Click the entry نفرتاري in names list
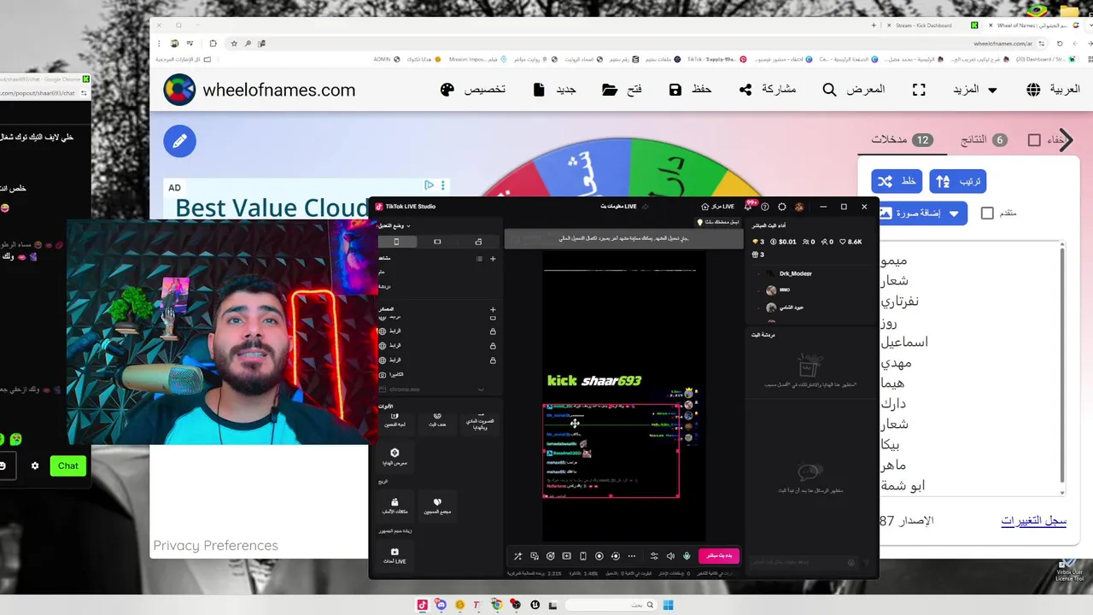The height and width of the screenshot is (615, 1093). (899, 302)
